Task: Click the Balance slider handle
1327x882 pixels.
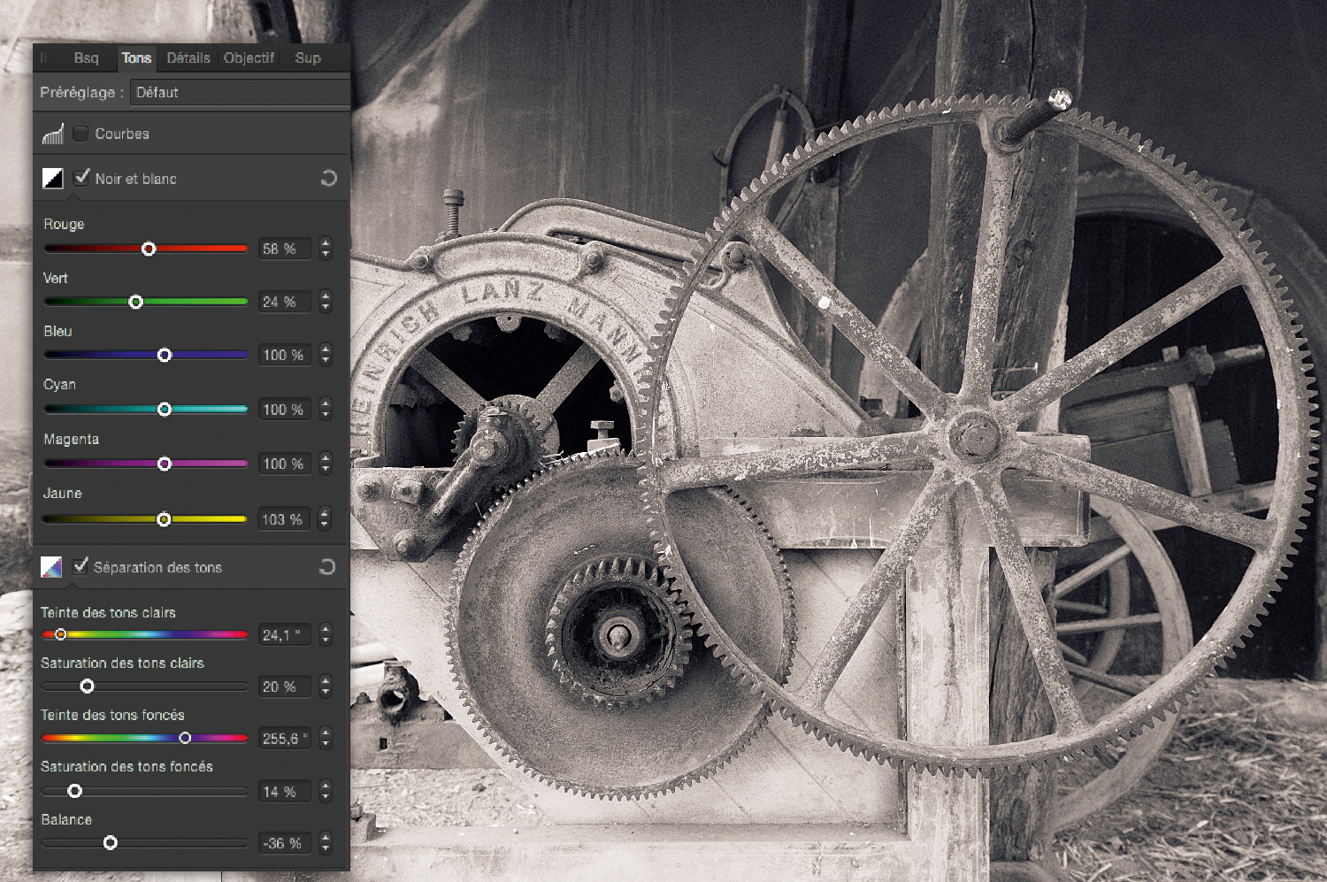Action: click(110, 843)
